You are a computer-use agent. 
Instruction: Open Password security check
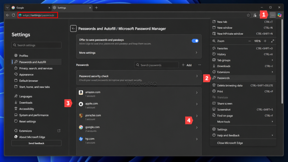(139, 78)
